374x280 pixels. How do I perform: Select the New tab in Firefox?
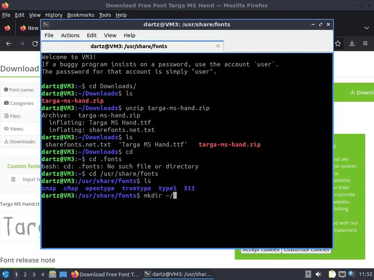pos(29,28)
